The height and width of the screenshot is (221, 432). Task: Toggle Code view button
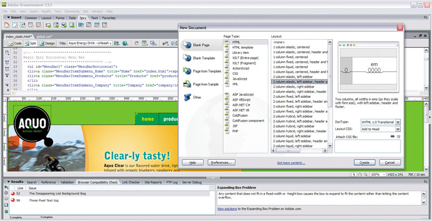(15, 43)
